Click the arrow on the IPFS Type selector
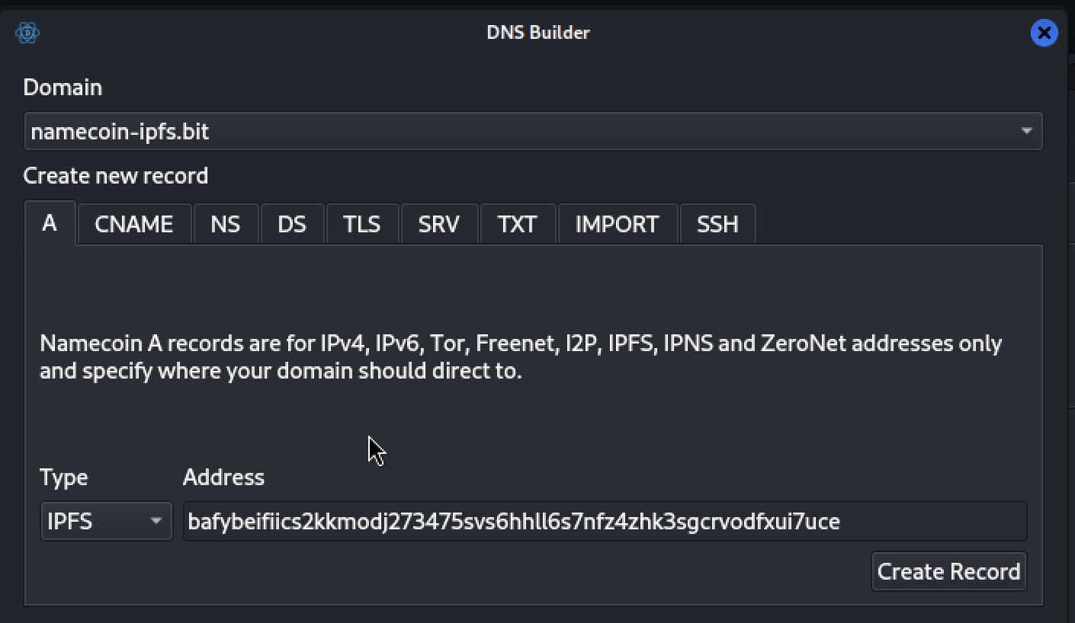Screen dimensions: 1075x623 [156, 522]
